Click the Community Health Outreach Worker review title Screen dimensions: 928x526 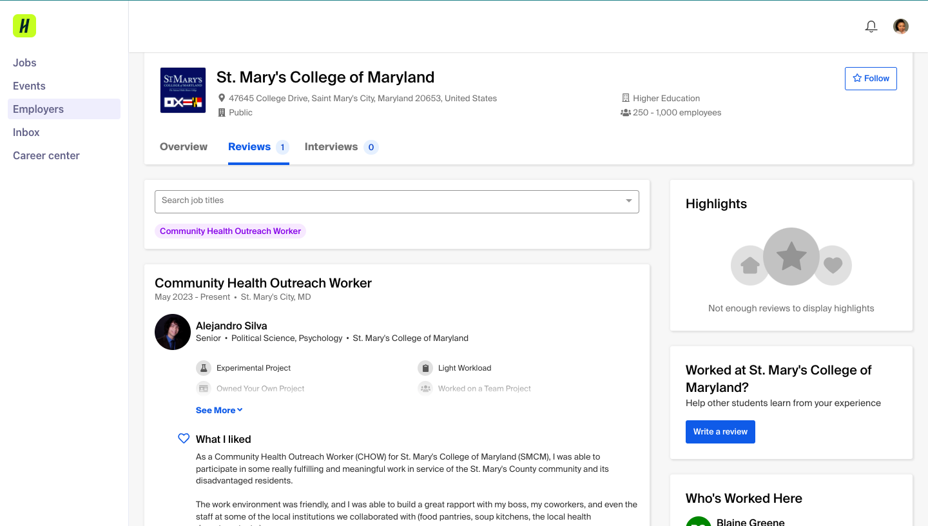(x=263, y=283)
